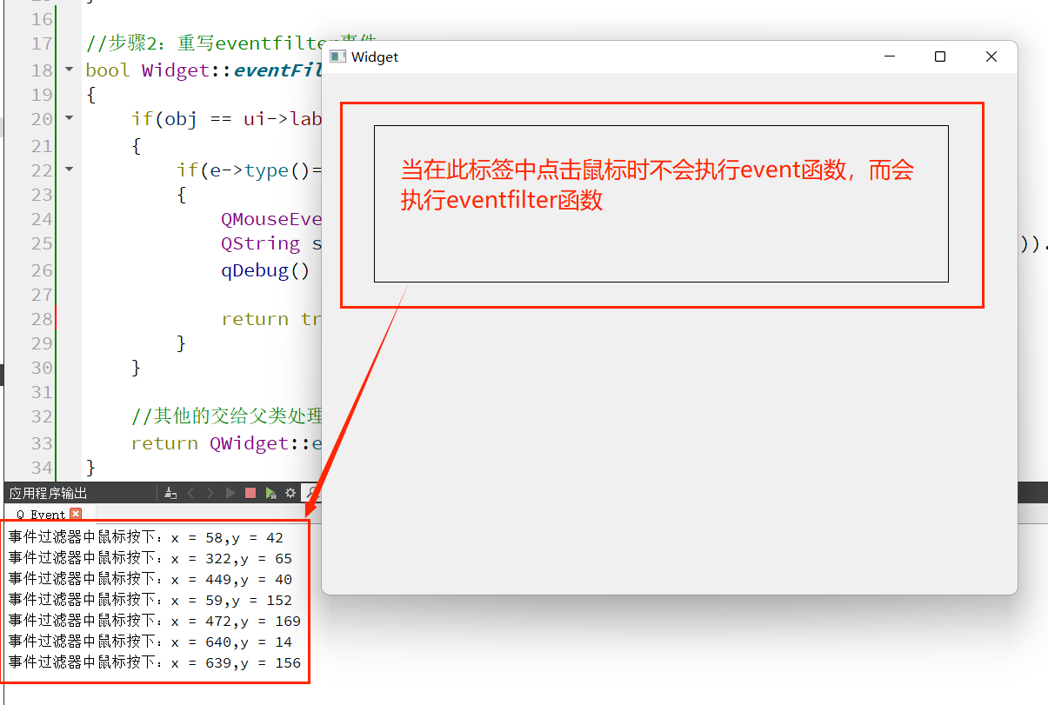The image size is (1048, 705).
Task: Click the output filter search field
Action: click(x=311, y=493)
